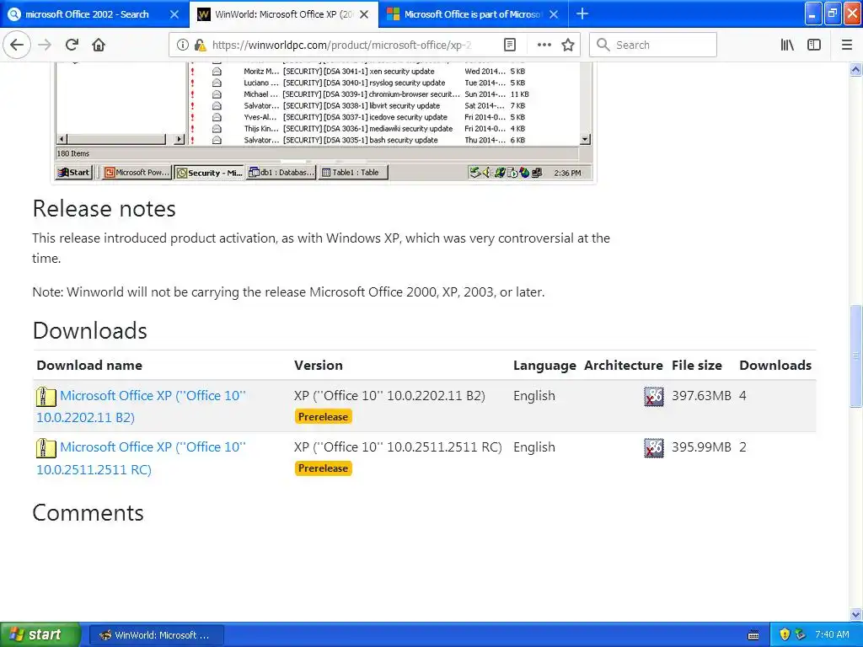
Task: Click the 395.99MB file size value
Action: tap(701, 447)
